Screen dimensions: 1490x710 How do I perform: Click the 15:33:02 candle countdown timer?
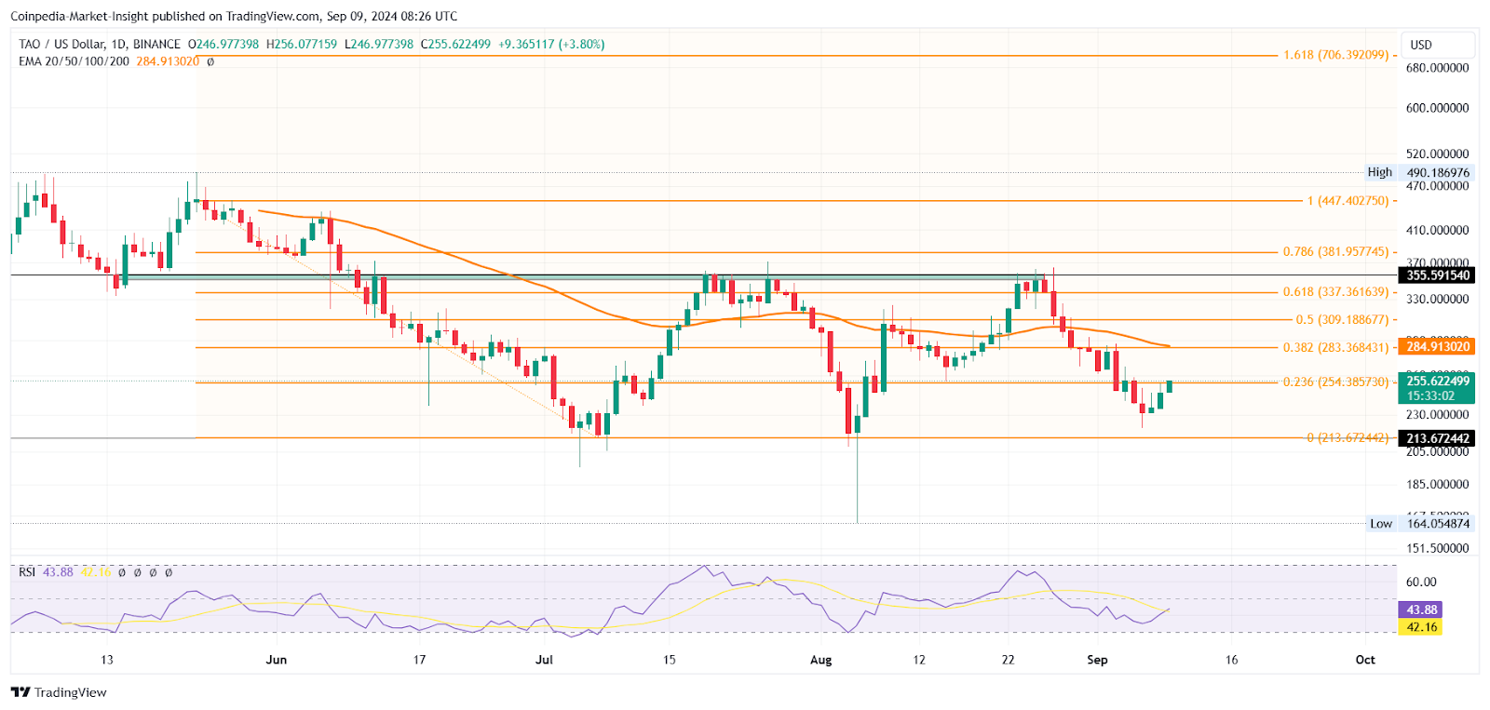1429,396
